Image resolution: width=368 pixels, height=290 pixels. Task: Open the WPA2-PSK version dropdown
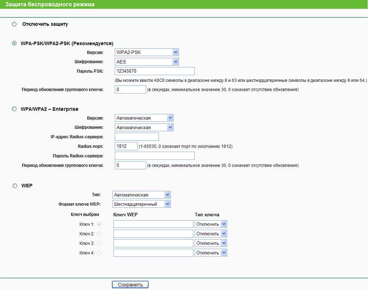click(147, 53)
